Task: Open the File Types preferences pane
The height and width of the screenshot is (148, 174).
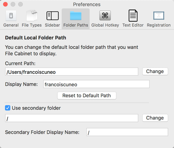Action: [32, 19]
